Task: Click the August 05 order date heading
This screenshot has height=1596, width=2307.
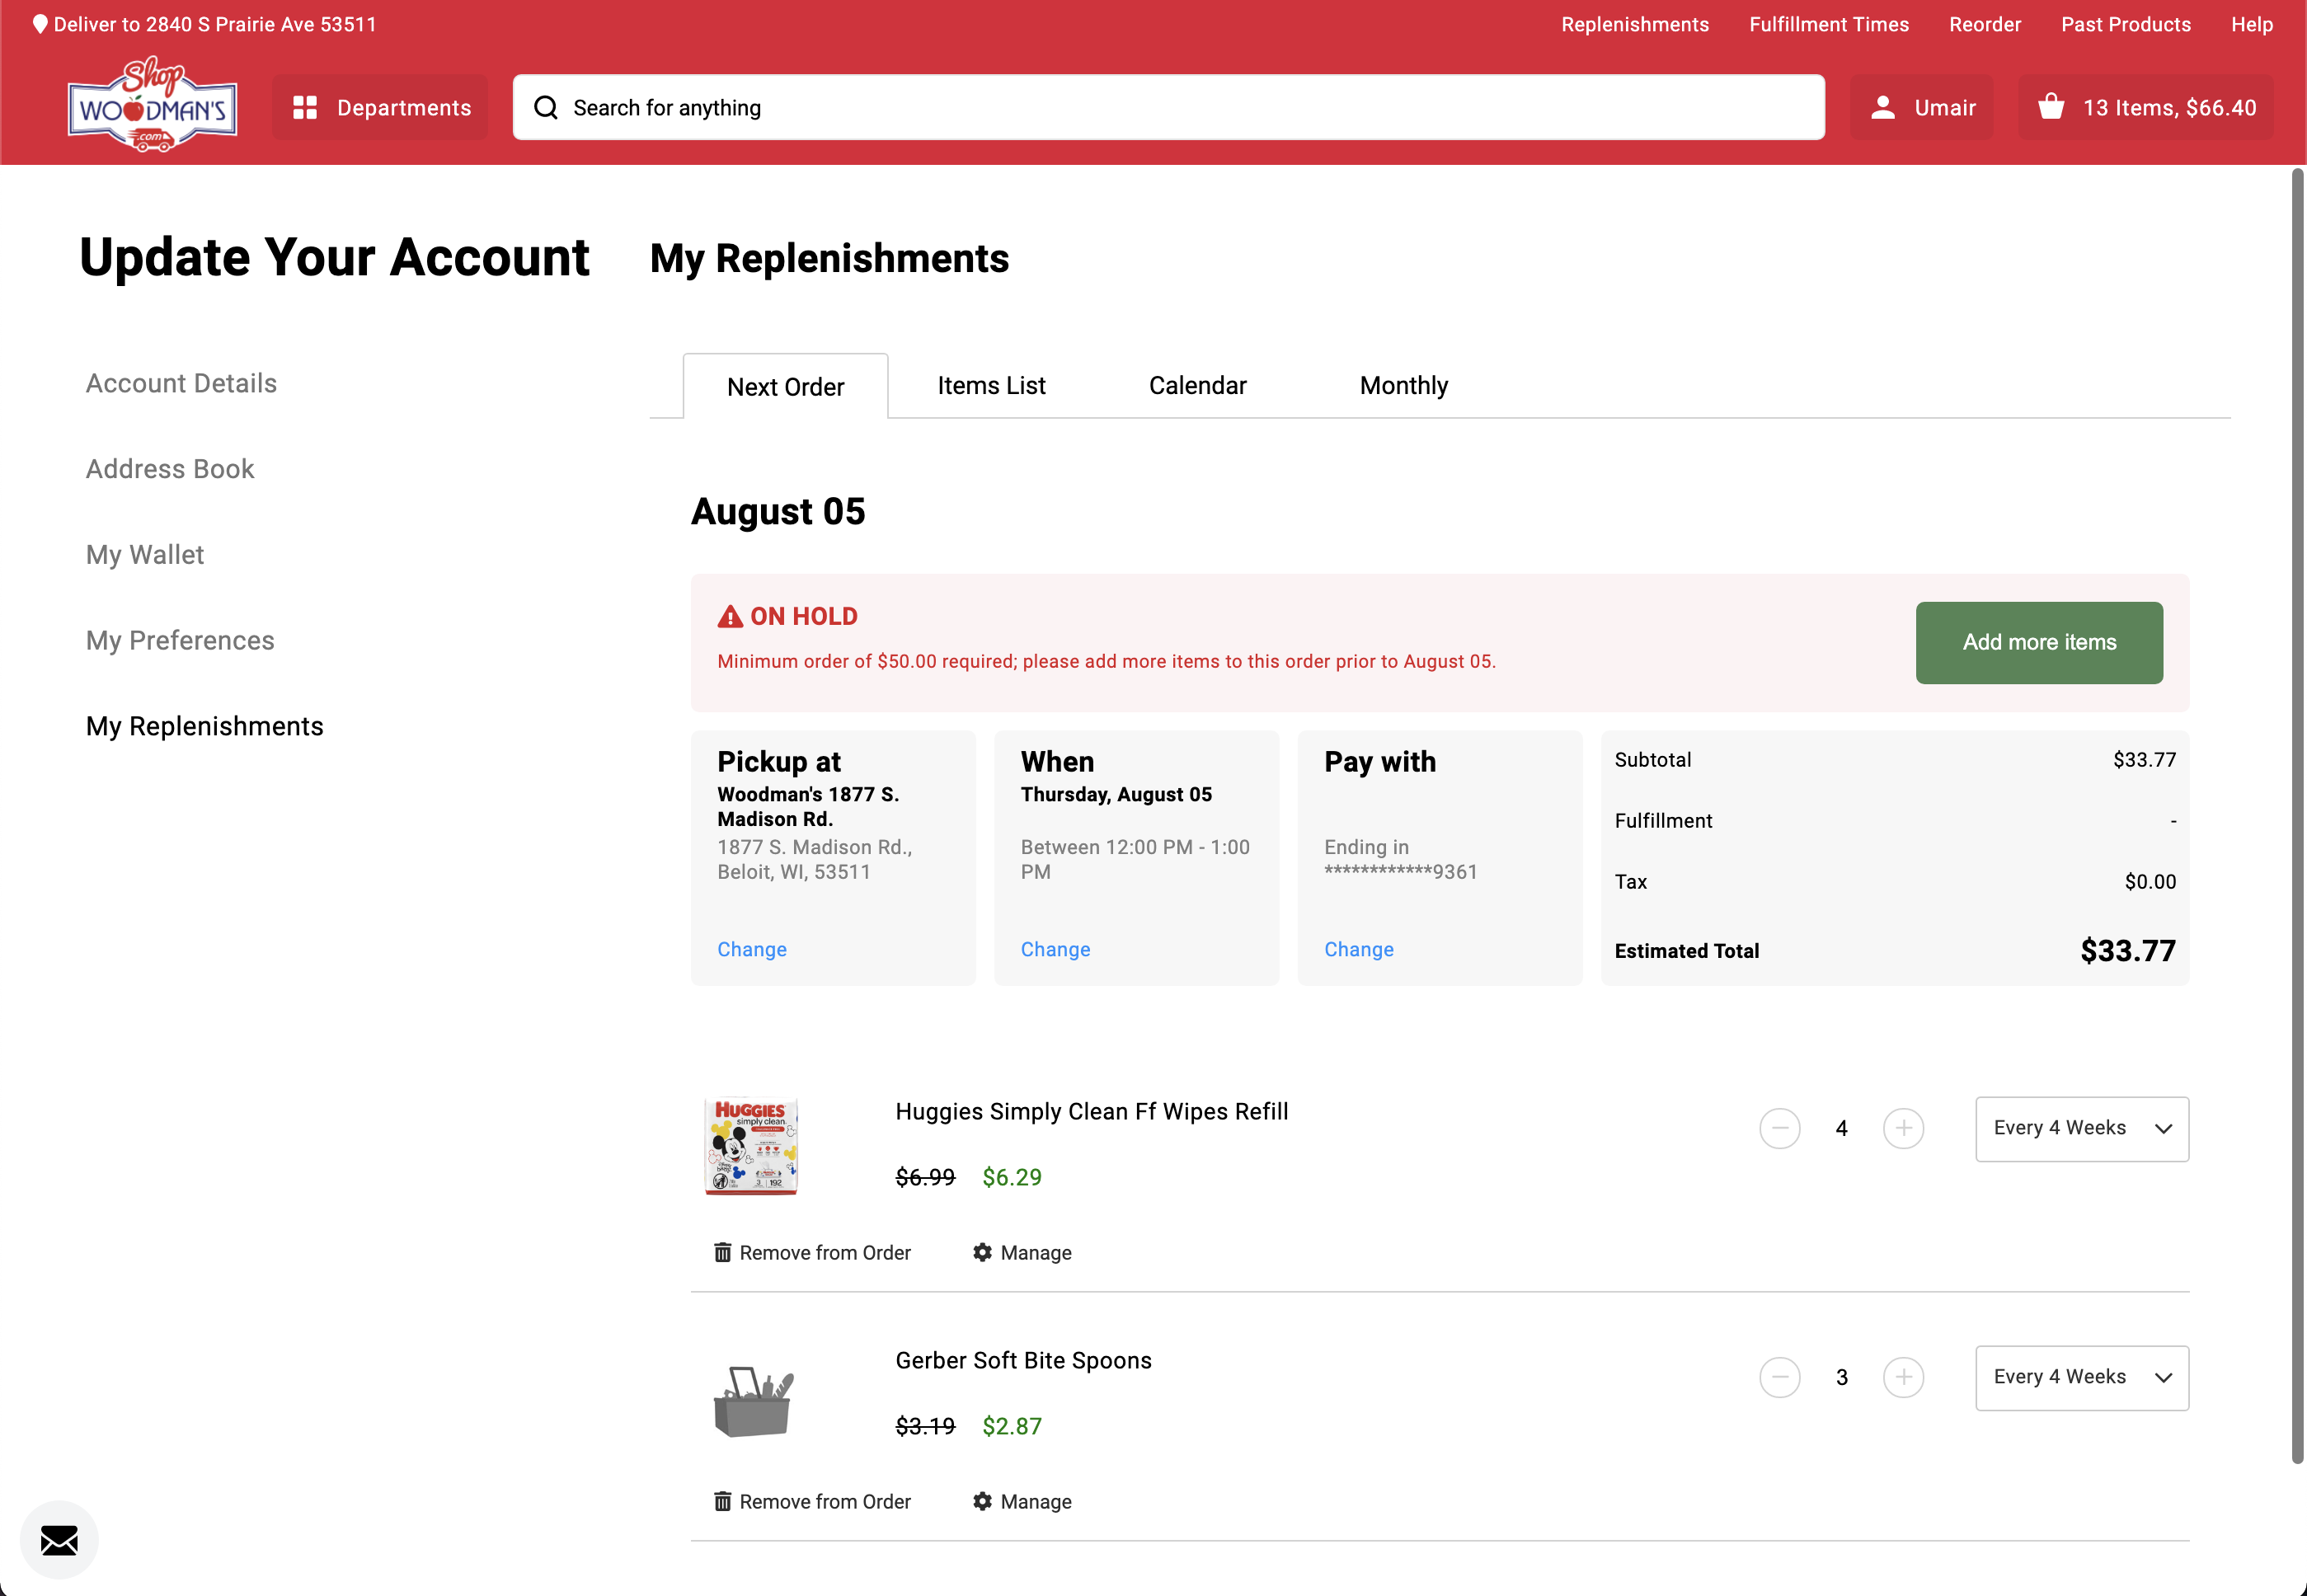Action: click(x=778, y=512)
